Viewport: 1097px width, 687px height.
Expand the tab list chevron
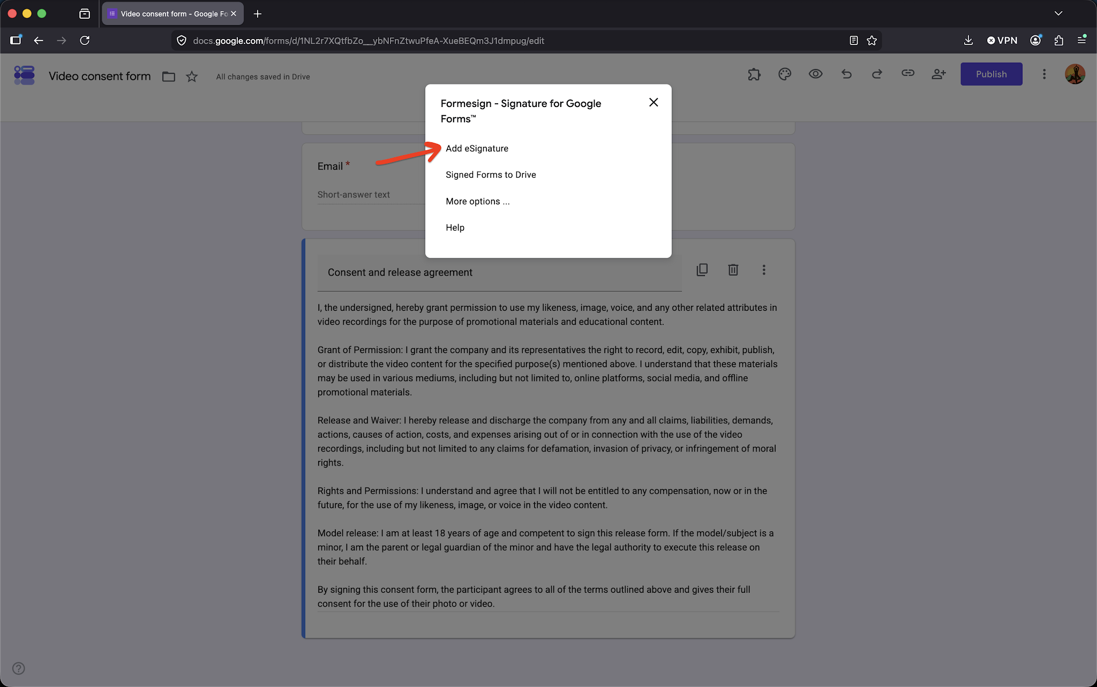pos(1058,13)
